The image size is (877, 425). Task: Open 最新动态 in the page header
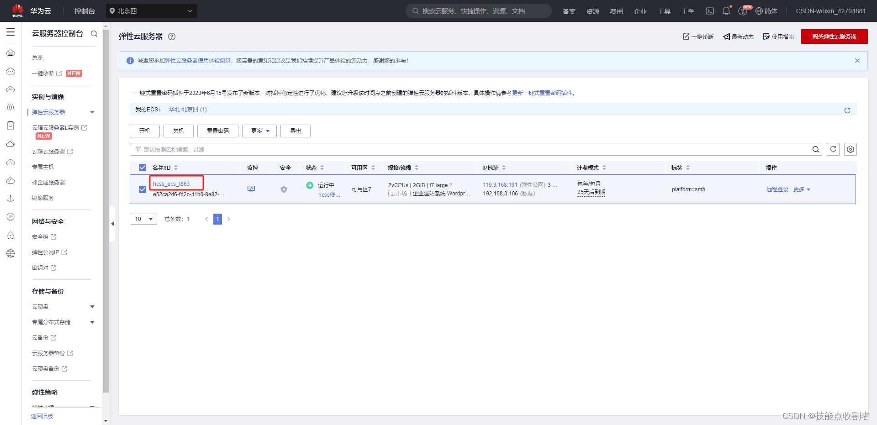pos(738,37)
